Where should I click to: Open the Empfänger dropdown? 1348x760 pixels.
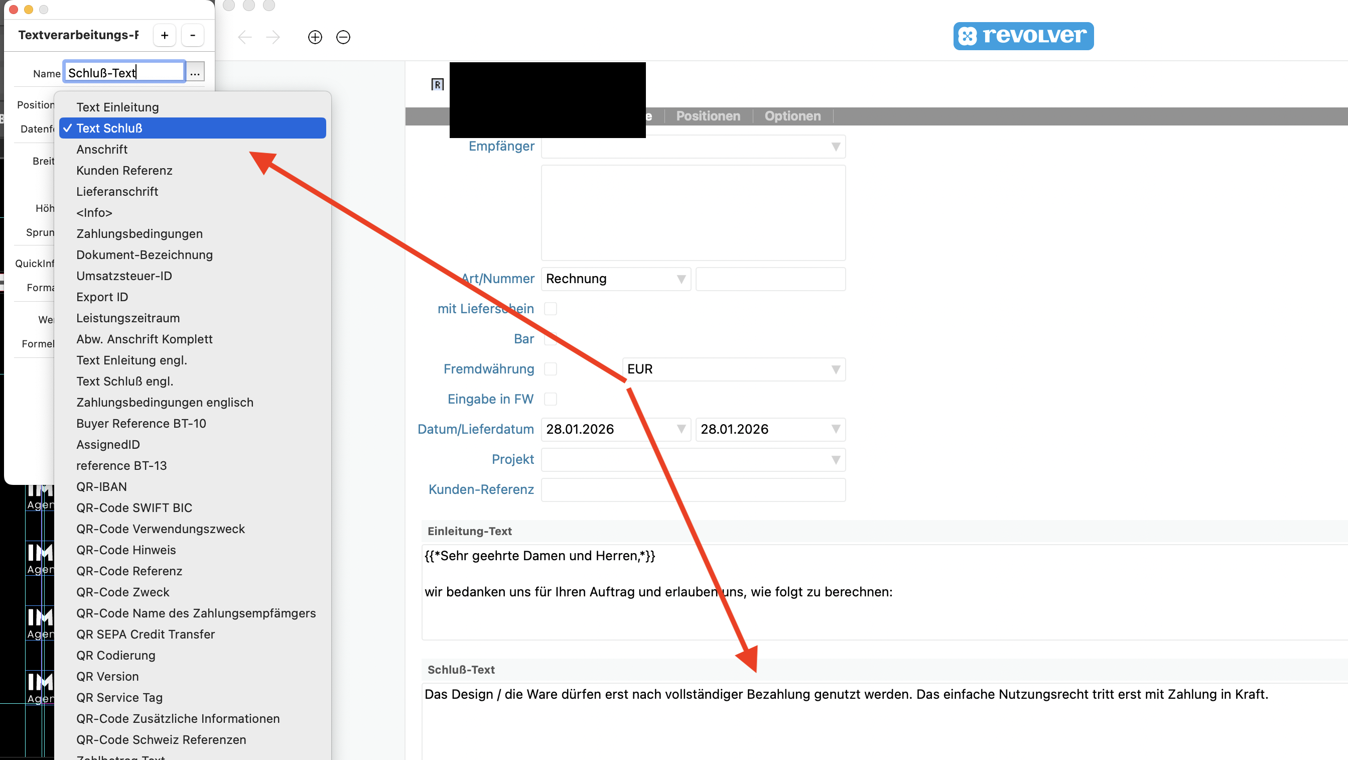tap(836, 147)
